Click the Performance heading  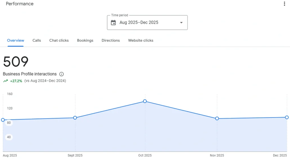[20, 4]
